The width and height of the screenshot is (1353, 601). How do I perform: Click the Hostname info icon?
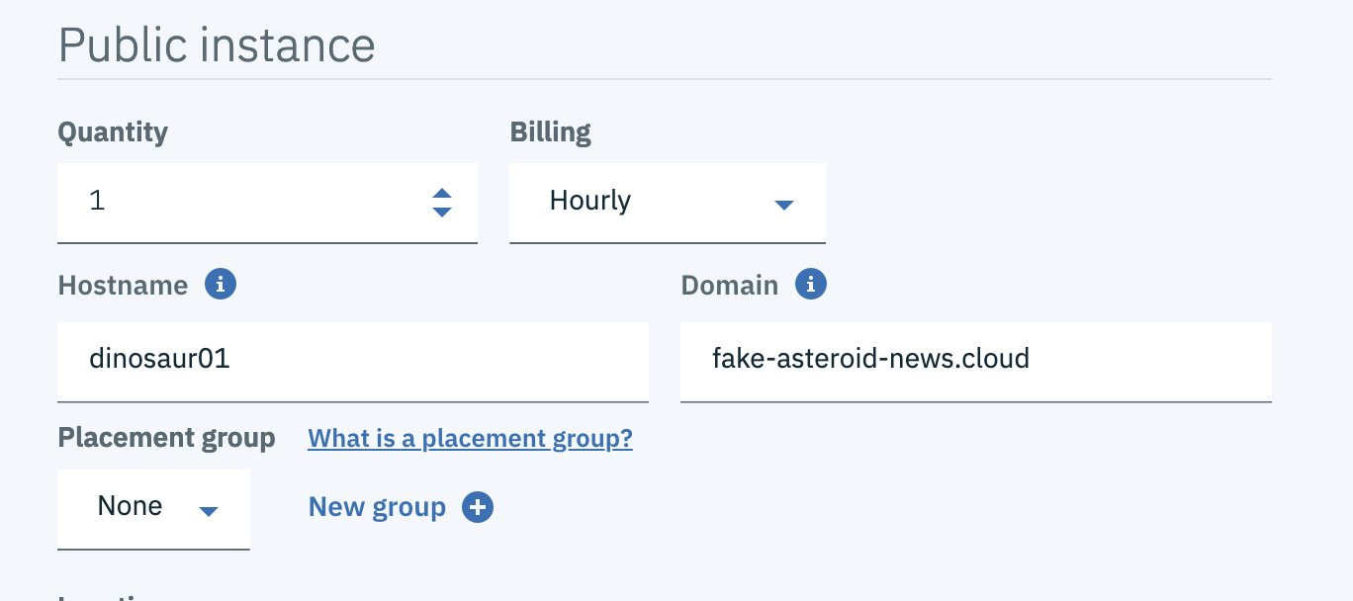click(x=221, y=285)
